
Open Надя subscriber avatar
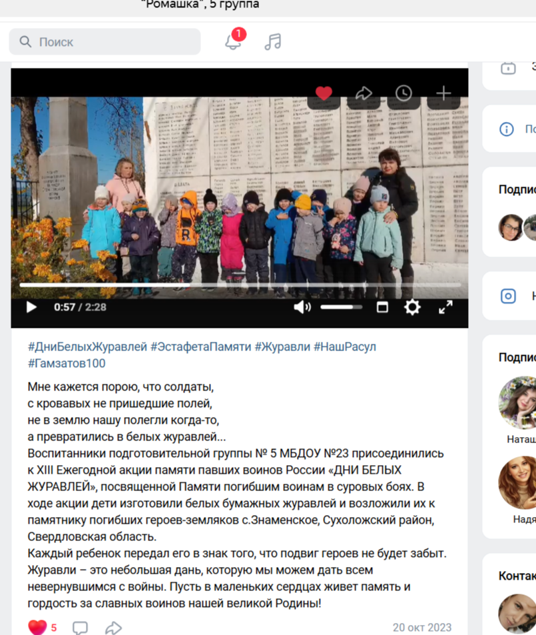click(x=517, y=482)
